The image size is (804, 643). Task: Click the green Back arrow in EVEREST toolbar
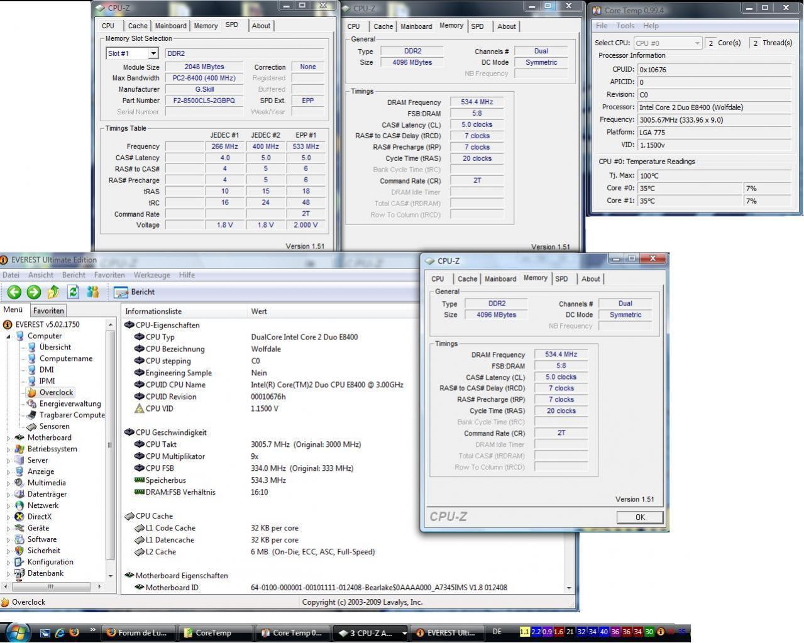14,292
